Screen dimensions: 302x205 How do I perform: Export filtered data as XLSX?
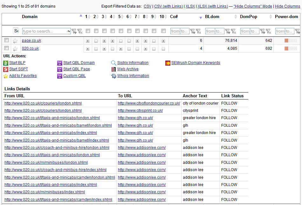(190, 6)
